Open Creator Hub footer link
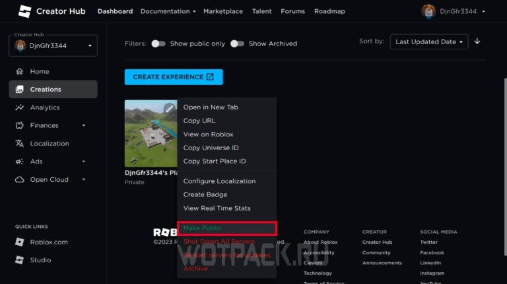Viewport: 507px width, 284px height. tap(377, 242)
